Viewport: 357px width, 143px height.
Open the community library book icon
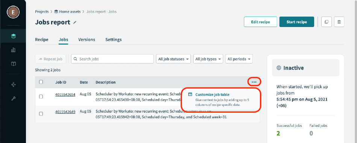14,64
